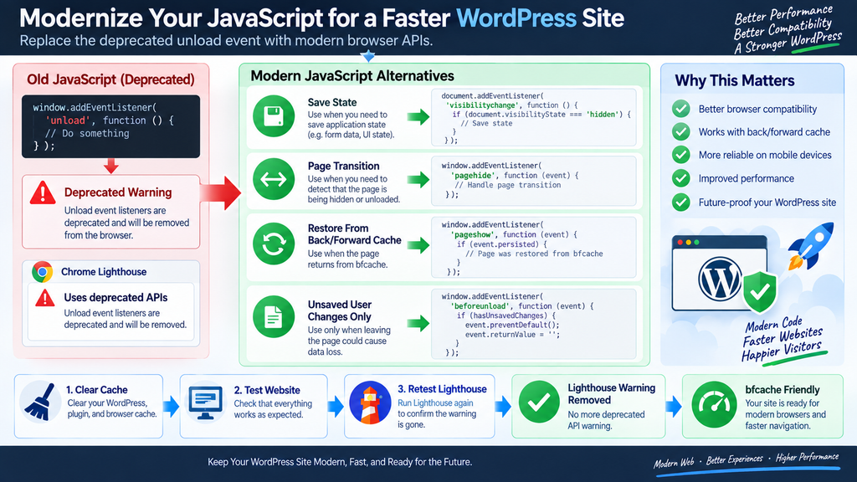Screen dimensions: 857x482
Task: Click the pageshow code snippet box
Action: (534, 248)
